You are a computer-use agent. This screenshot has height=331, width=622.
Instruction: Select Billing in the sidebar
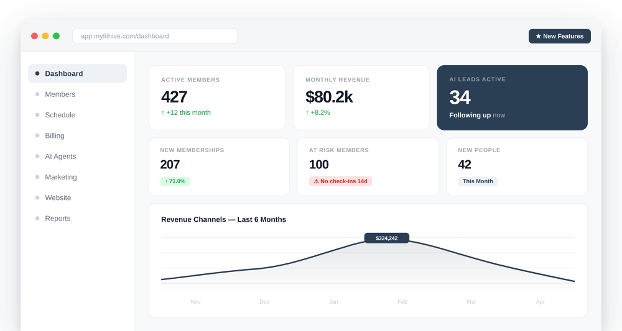[55, 135]
